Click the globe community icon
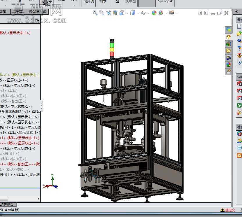 tap(239, 134)
